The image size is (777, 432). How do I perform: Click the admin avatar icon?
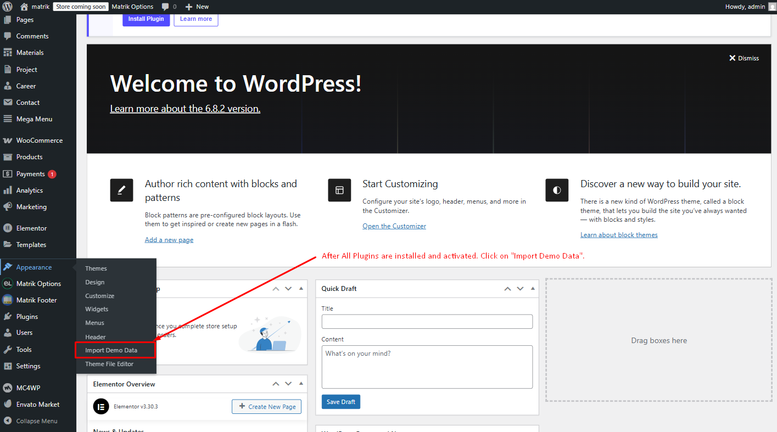(772, 7)
